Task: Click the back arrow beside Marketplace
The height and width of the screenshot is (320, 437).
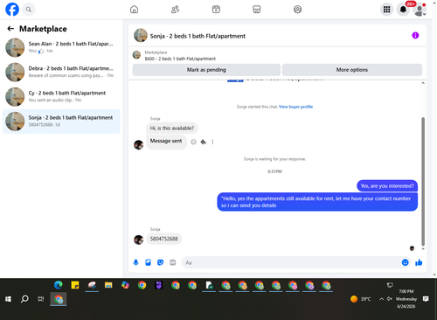Action: coord(10,29)
